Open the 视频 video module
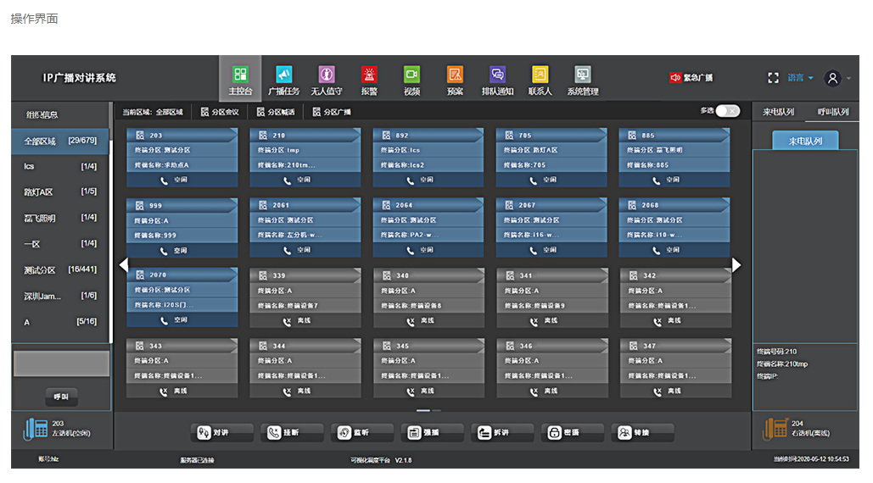The height and width of the screenshot is (483, 873). (411, 80)
